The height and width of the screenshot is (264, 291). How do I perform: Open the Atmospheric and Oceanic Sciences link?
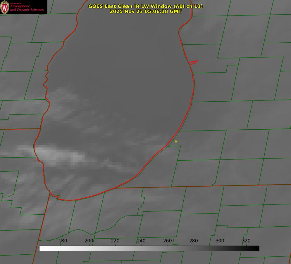(x=27, y=8)
